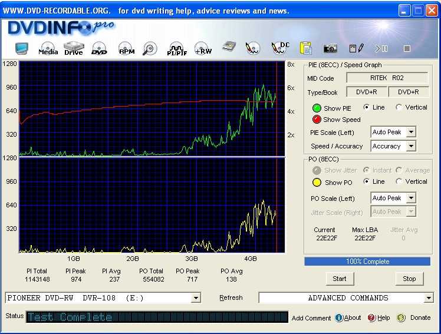Viewport: 441px width, 334px height.
Task: Open the Speed / Accuracy dropdown
Action: [x=411, y=146]
